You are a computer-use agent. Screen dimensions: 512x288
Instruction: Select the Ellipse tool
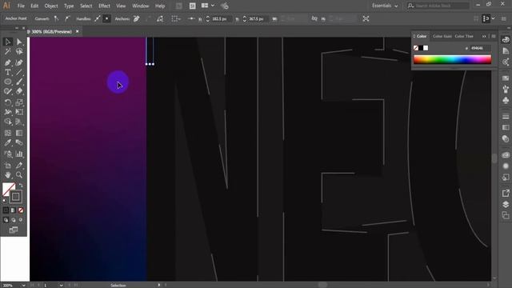click(8, 82)
